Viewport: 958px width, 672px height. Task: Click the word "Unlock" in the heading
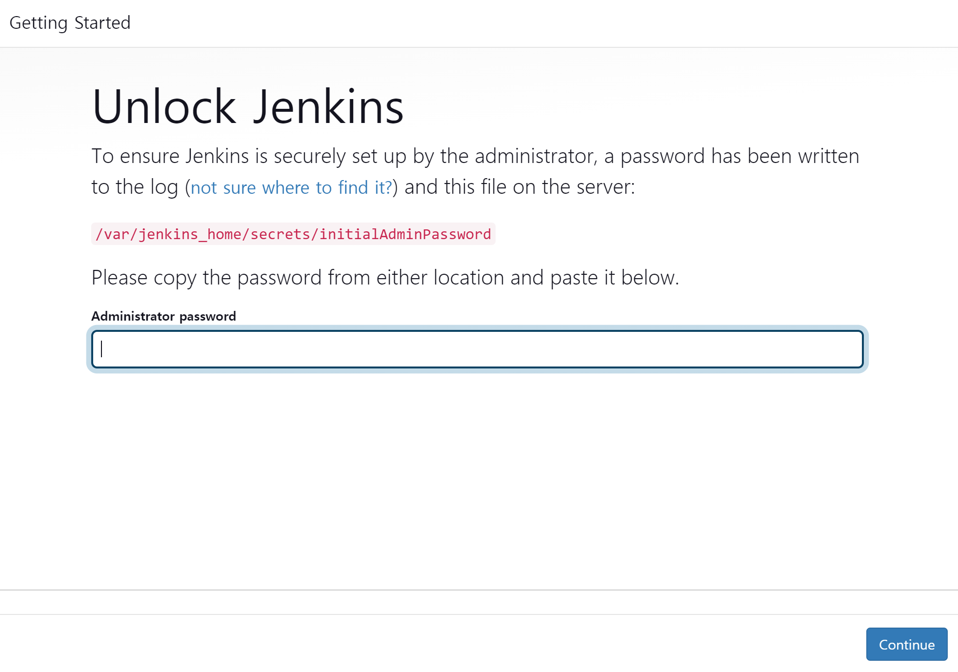tap(164, 107)
